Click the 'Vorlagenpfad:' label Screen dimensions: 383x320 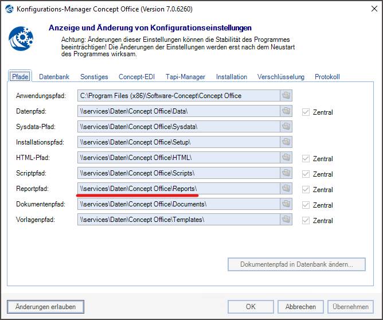[x=36, y=220]
